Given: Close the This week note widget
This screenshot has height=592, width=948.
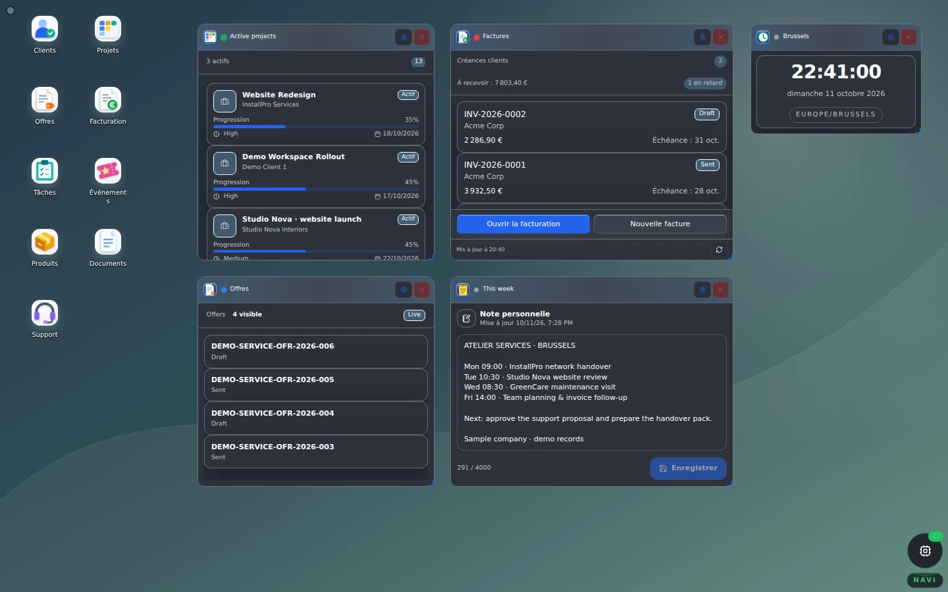Looking at the screenshot, I should tap(721, 289).
